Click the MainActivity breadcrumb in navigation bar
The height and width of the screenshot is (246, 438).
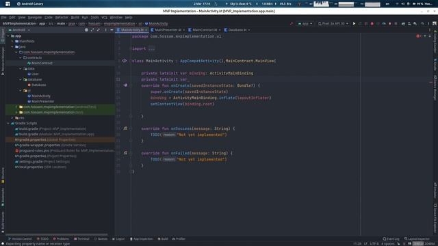tap(156, 24)
